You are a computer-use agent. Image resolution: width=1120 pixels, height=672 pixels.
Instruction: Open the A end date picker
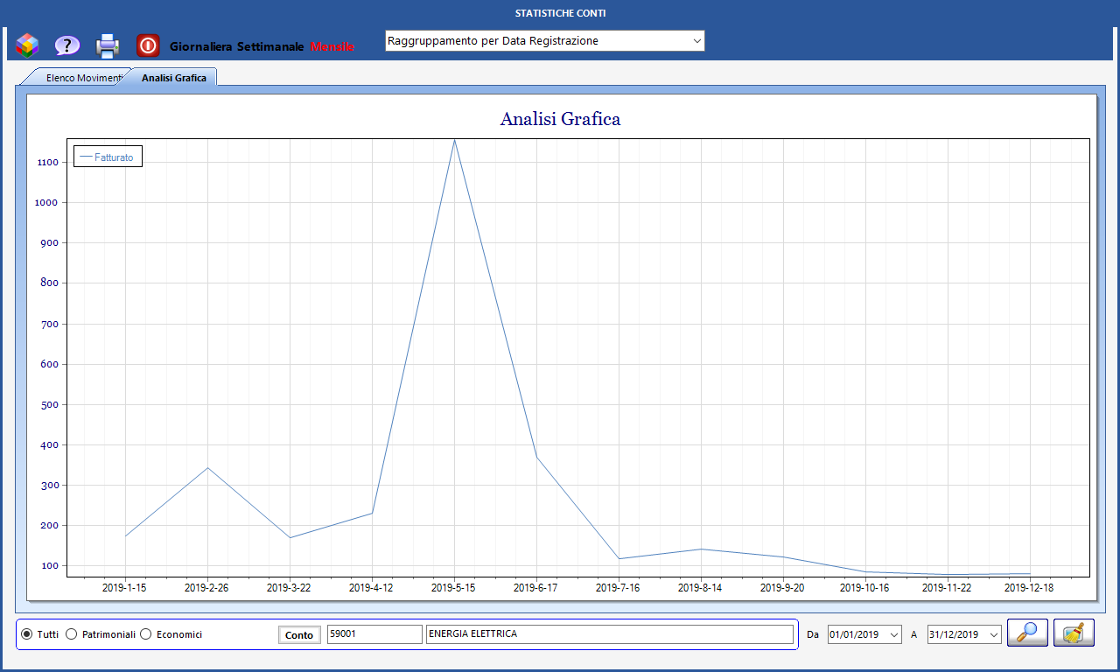(993, 634)
